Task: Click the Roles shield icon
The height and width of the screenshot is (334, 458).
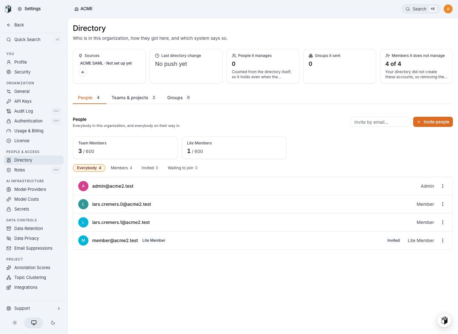Action: [9, 170]
